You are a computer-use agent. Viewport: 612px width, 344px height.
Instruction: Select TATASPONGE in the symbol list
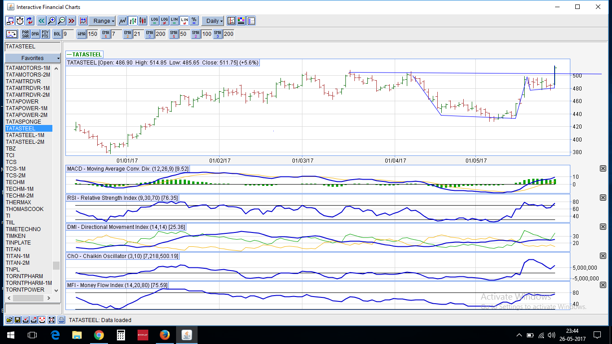coord(29,122)
